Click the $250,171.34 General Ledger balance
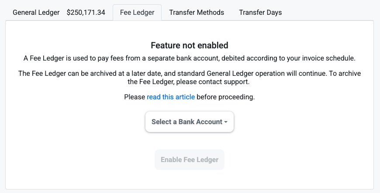 click(86, 12)
